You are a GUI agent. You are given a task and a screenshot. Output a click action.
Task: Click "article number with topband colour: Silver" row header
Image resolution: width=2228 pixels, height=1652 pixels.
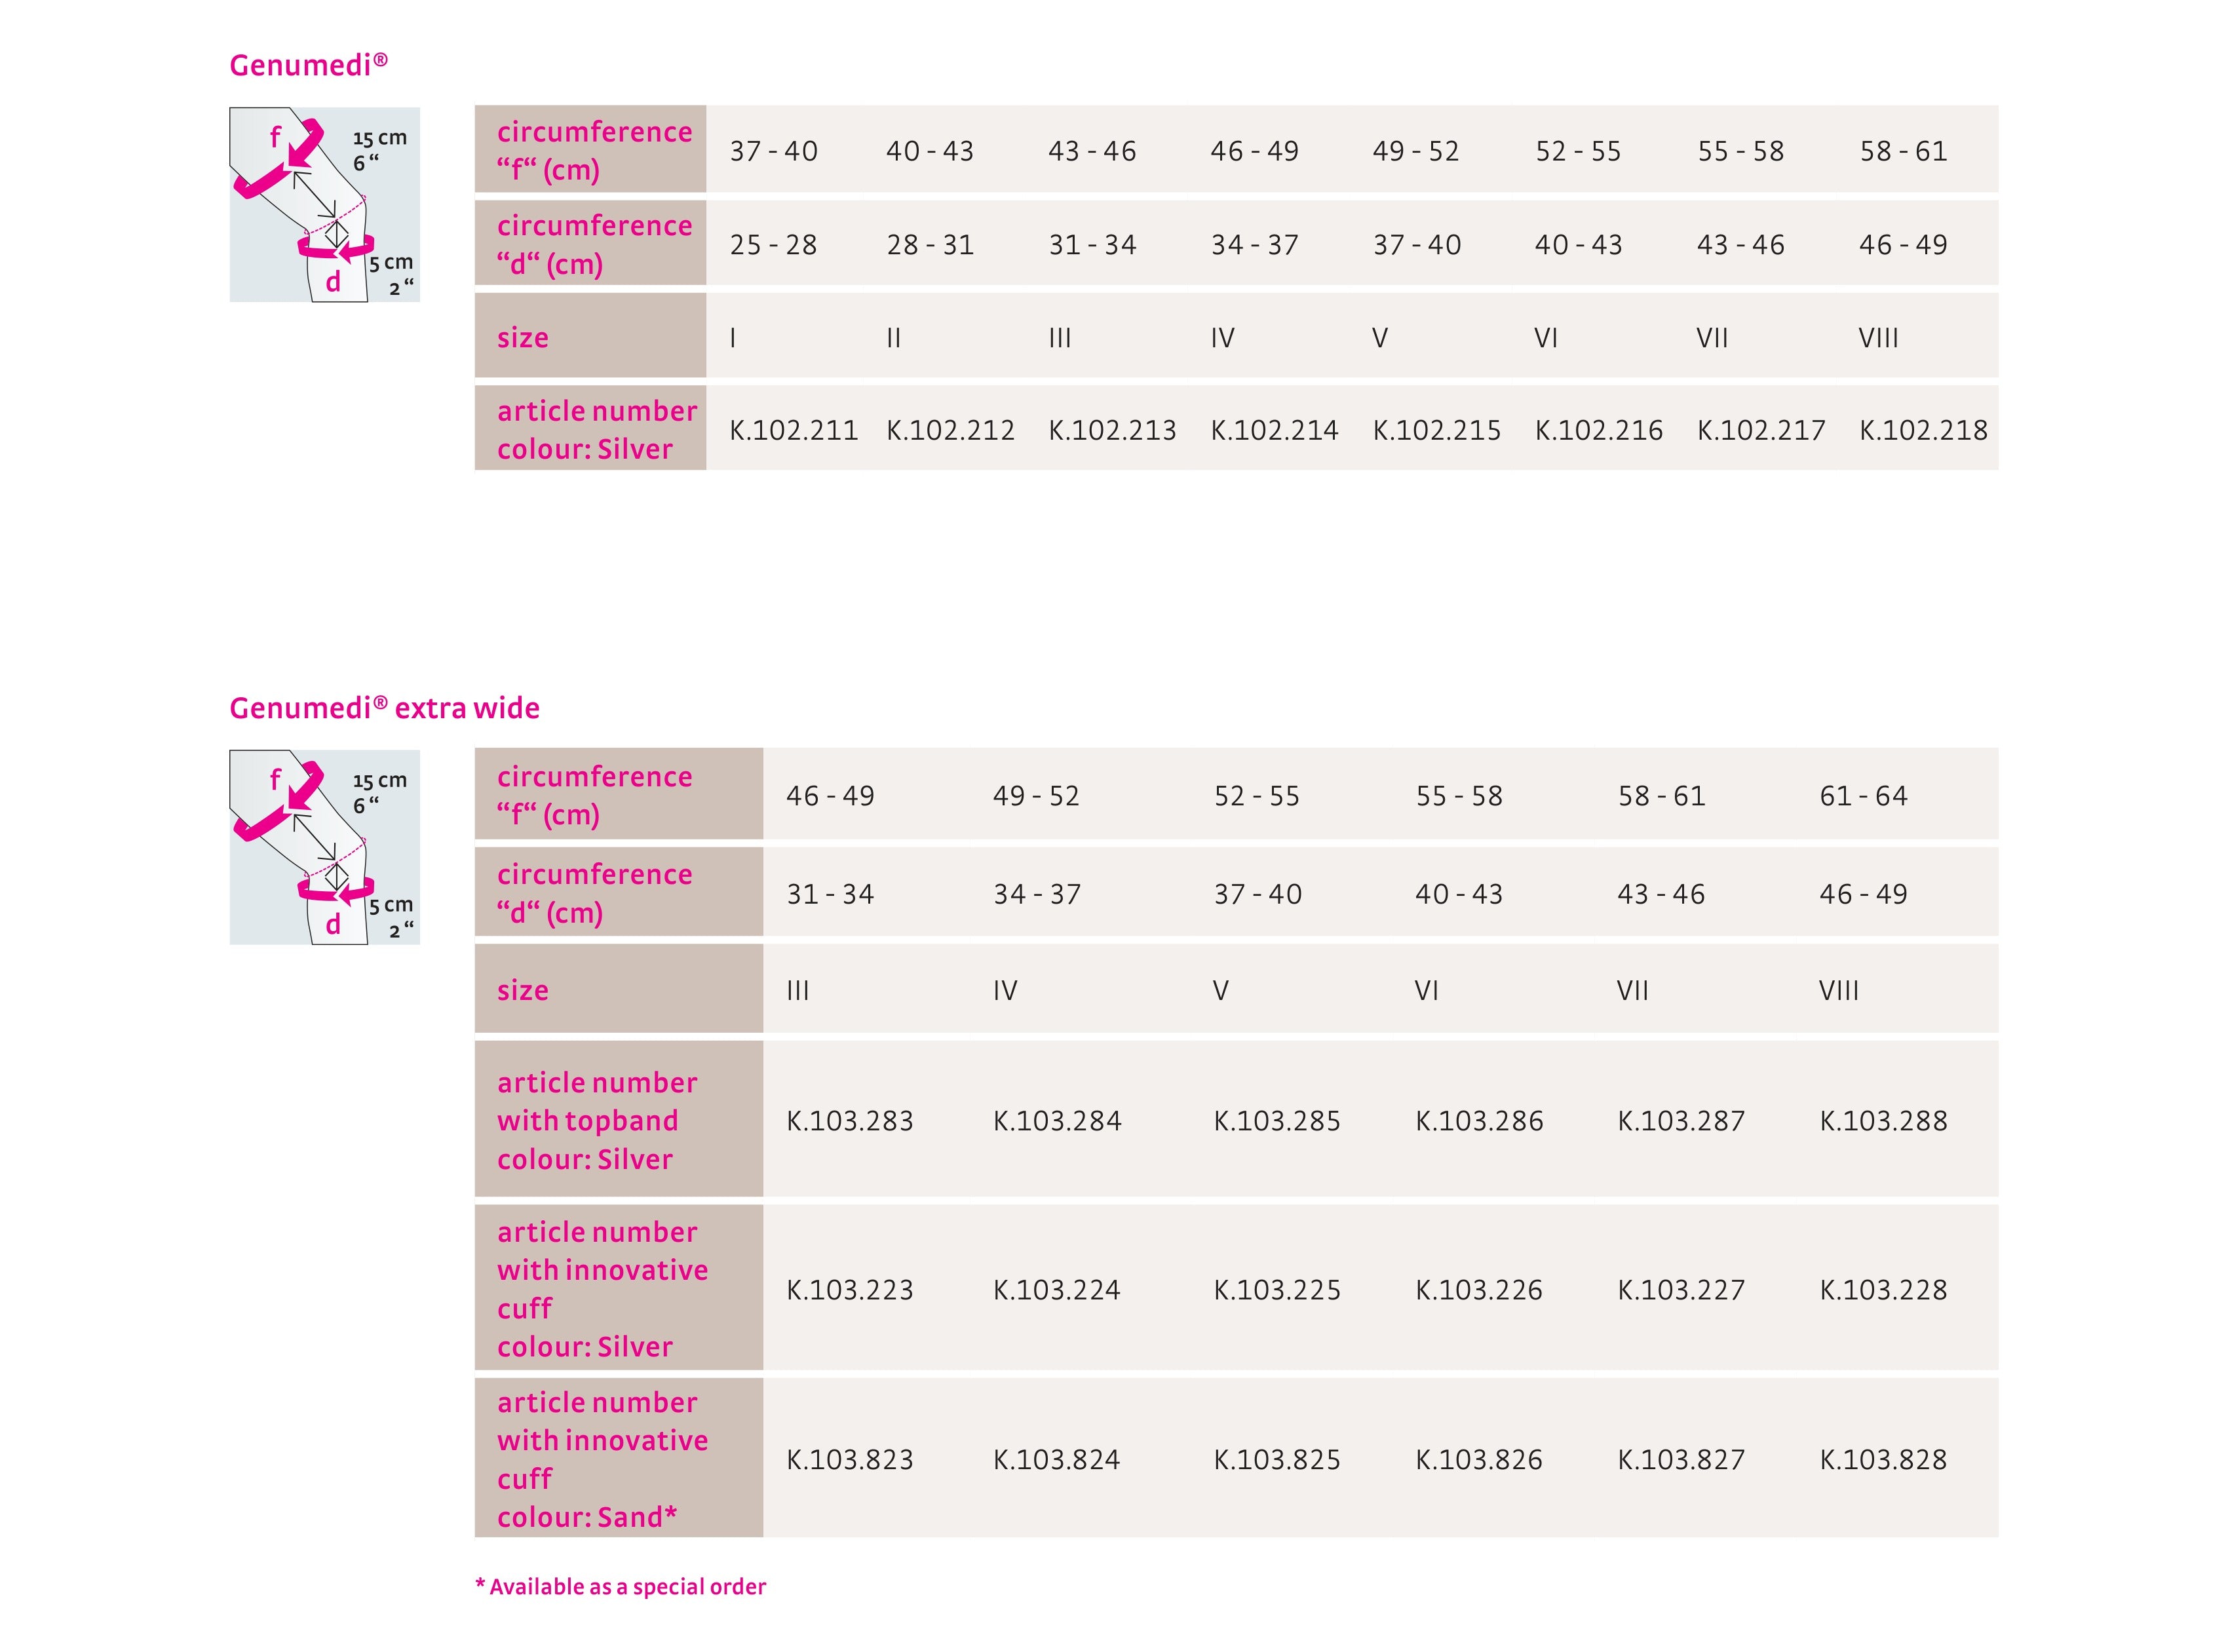coord(619,1119)
